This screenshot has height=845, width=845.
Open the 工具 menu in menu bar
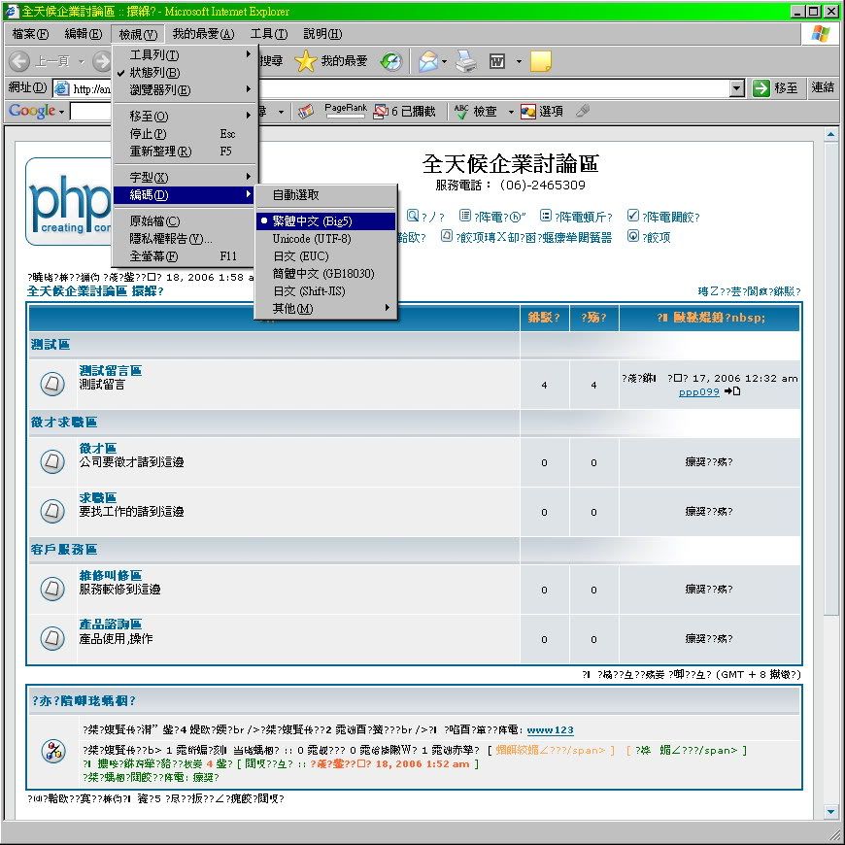(x=268, y=34)
